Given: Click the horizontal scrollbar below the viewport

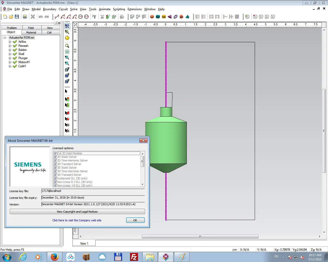Looking at the screenshot, I should [x=200, y=237].
